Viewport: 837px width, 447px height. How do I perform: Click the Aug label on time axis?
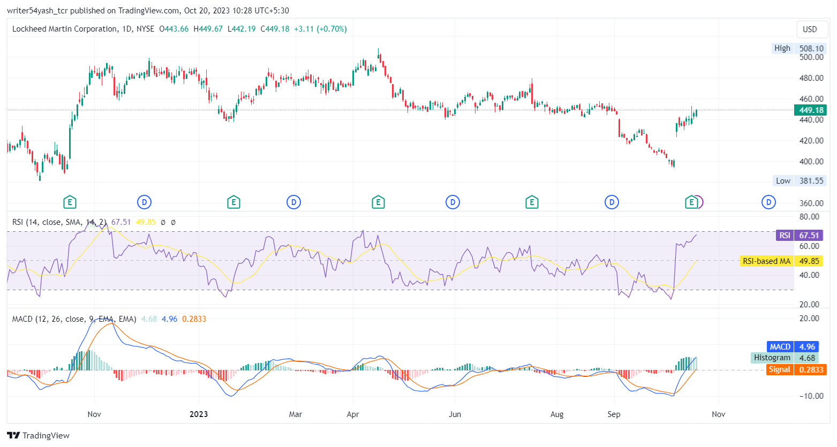pyautogui.click(x=557, y=414)
